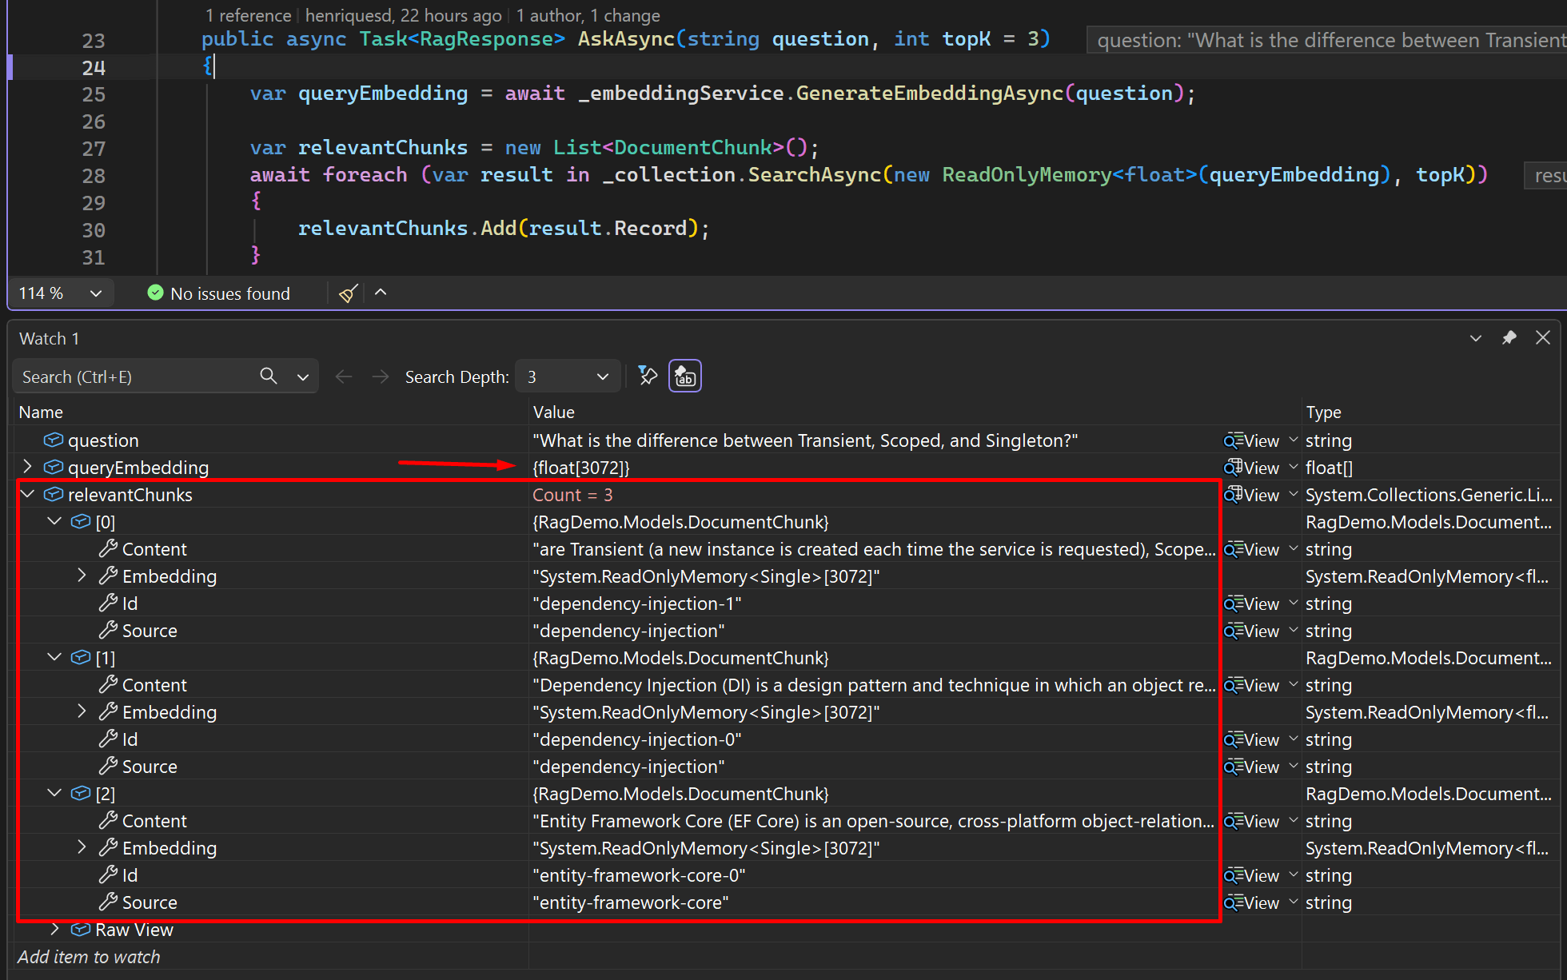Click the find previous back arrow
Image resolution: width=1567 pixels, height=980 pixels.
coord(344,376)
